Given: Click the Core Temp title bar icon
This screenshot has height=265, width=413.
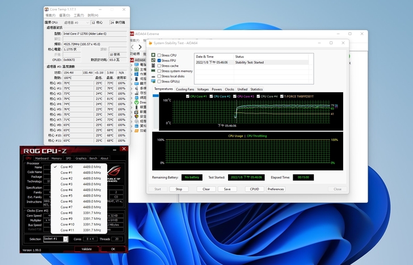Looking at the screenshot, I should tap(47, 10).
